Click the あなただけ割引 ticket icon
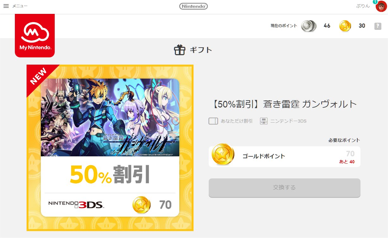Viewport: 388px width, 238px height. [213, 121]
